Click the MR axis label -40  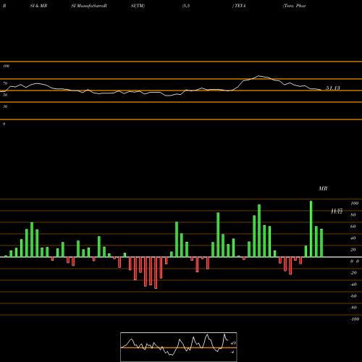pos(353,285)
